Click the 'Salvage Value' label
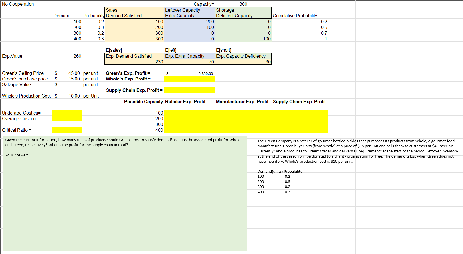Screen dimensions: 463x254 click(x=16, y=84)
